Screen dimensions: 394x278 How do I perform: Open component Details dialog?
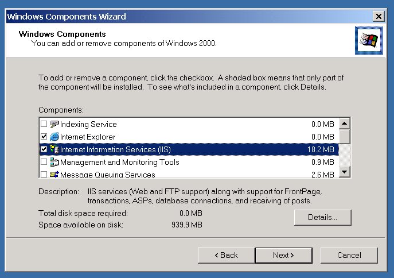point(323,217)
